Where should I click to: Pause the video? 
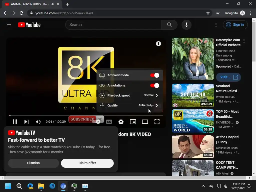(x=15, y=122)
